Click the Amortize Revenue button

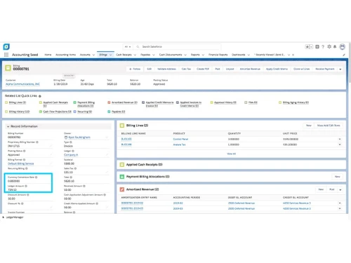click(x=250, y=69)
